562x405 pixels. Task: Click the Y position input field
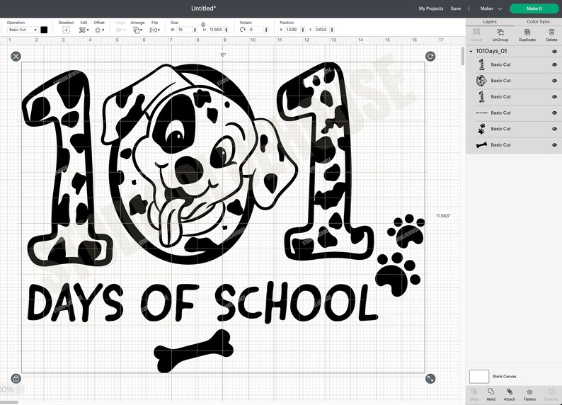(x=321, y=30)
